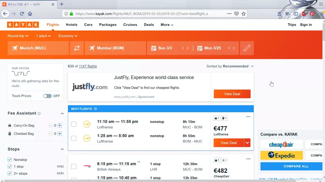Open the More navigation dropdown
325x182 pixels.
pos(167,25)
